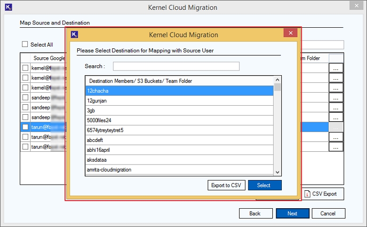Open browse button for second kernel@ row
Image resolution: width=367 pixels, height=227 pixels.
[336, 78]
